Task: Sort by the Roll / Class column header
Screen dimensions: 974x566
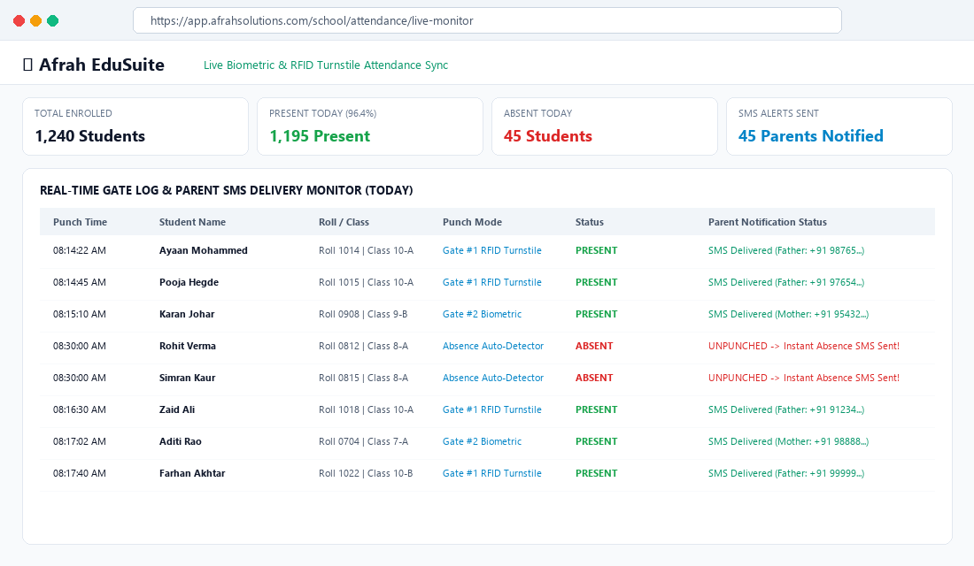Action: pyautogui.click(x=344, y=222)
